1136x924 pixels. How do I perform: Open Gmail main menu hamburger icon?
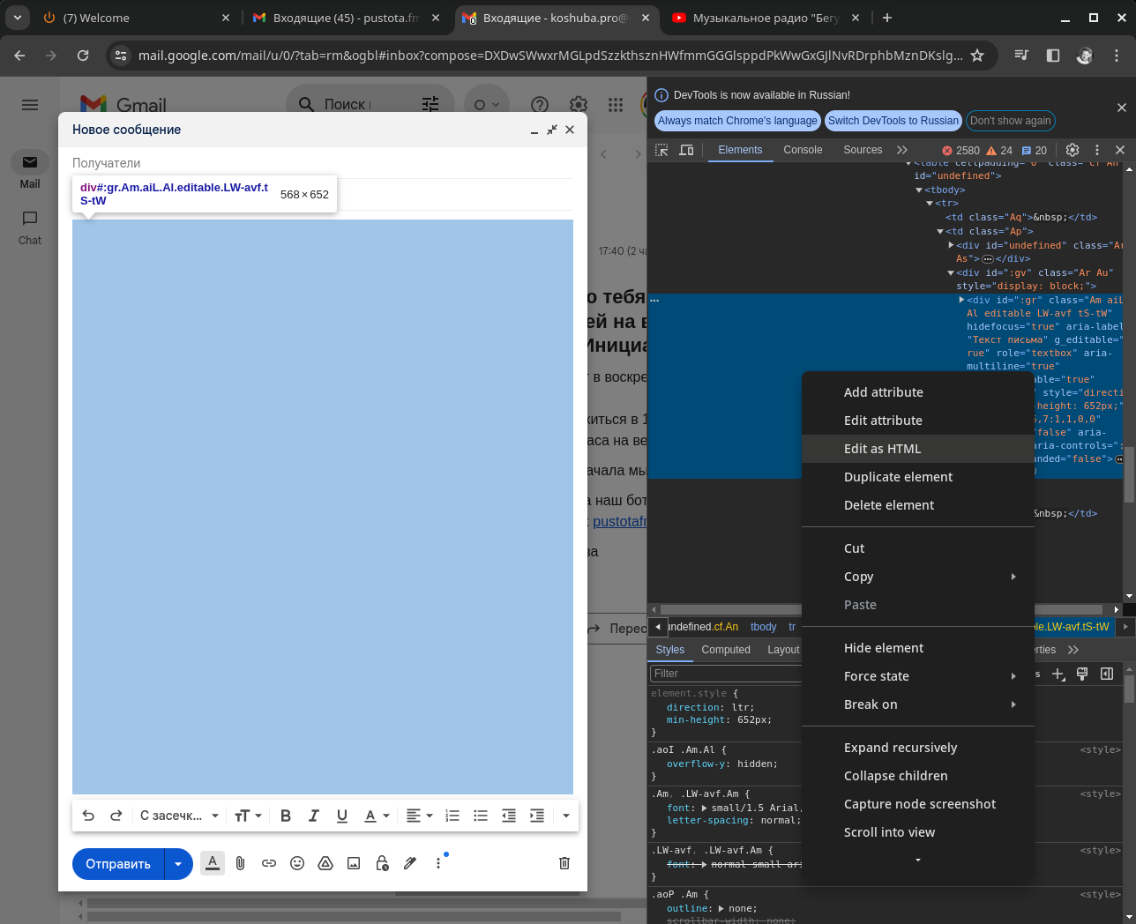click(30, 105)
